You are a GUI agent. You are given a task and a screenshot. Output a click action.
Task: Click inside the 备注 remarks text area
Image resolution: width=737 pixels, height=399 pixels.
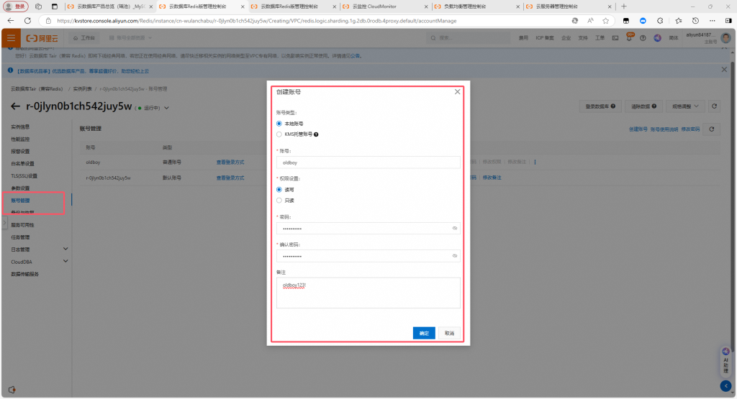[368, 293]
